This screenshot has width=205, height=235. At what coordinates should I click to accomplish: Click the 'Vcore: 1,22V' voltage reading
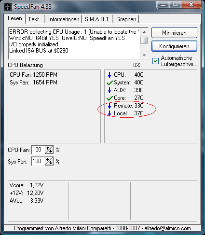pyautogui.click(x=27, y=185)
